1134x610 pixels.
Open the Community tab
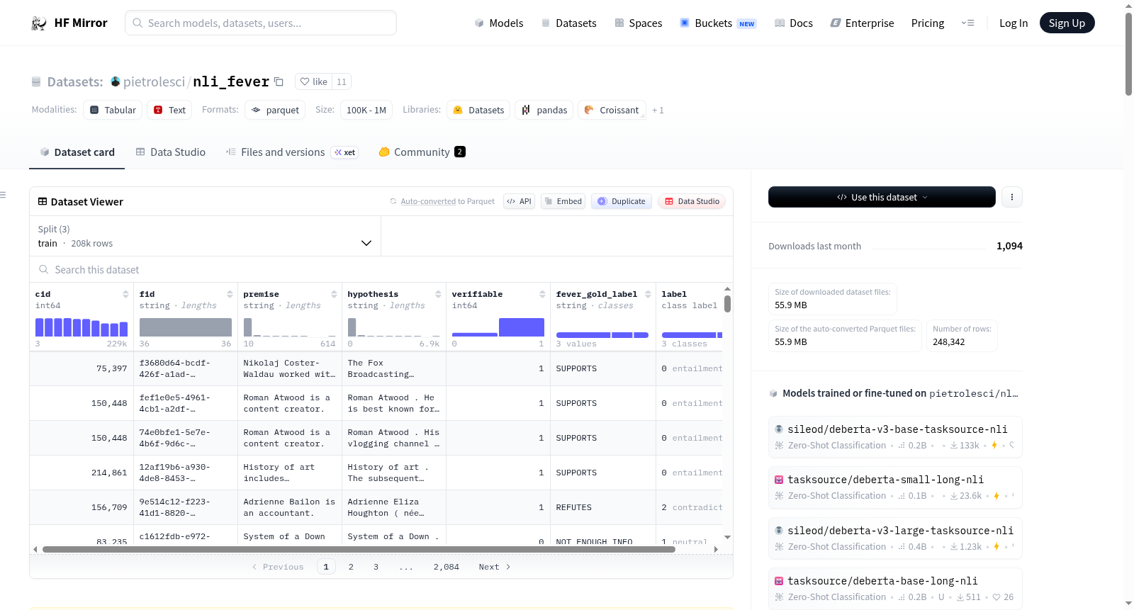pos(422,152)
